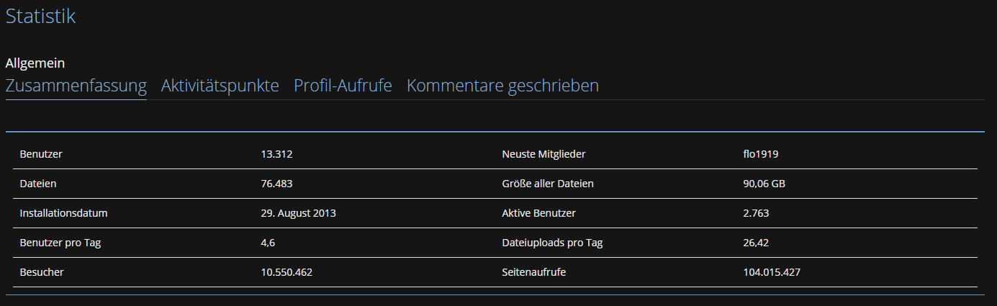Viewport: 997px width, 306px height.
Task: Select the uploads per day value 26,42
Action: point(756,243)
